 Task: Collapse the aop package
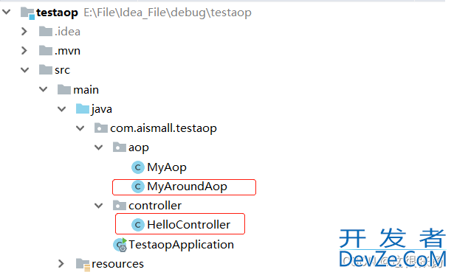[99, 147]
